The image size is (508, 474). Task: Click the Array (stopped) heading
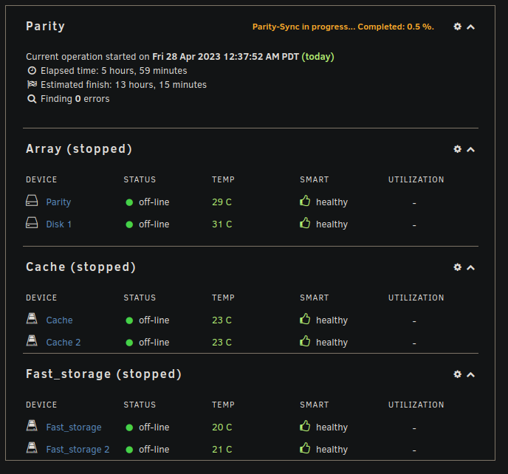point(79,149)
